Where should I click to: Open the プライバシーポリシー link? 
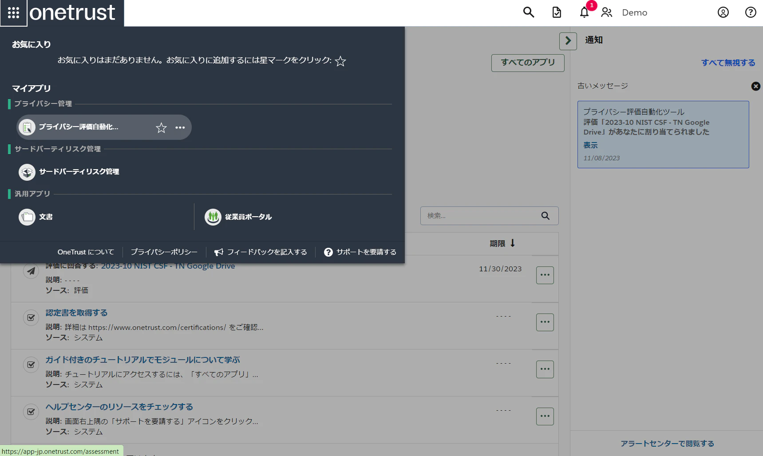164,252
